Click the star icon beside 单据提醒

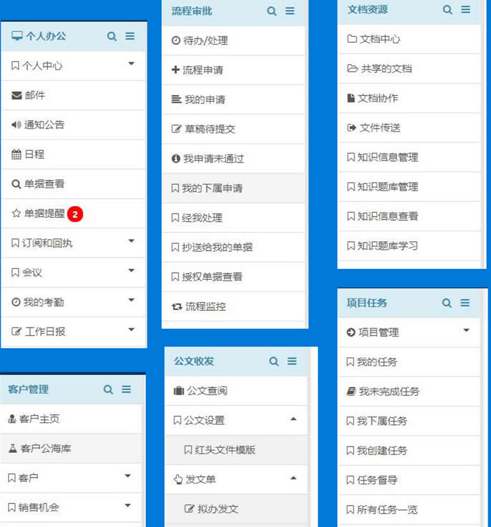16,213
